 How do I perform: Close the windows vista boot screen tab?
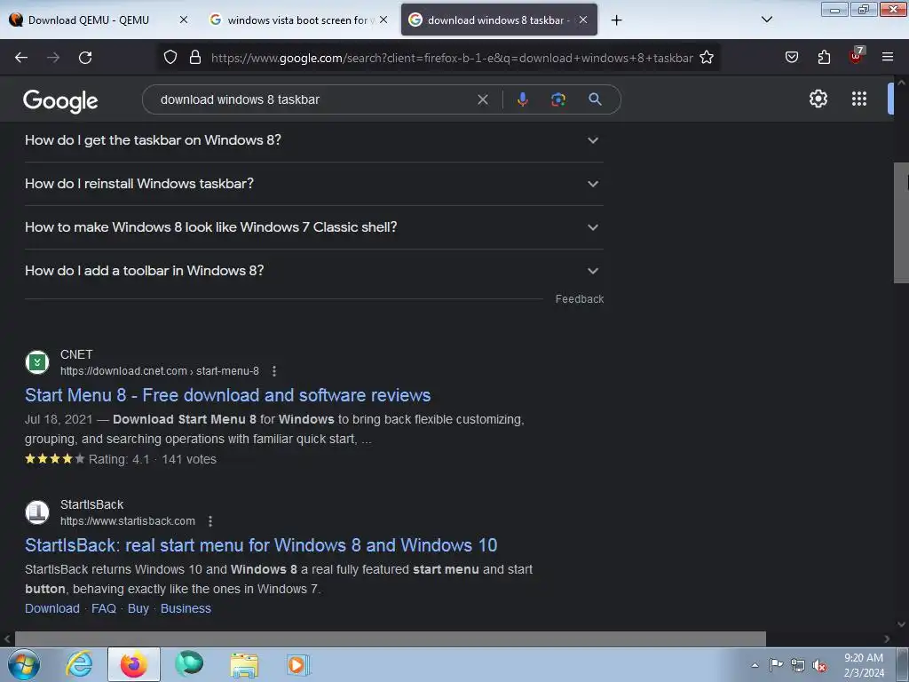point(383,20)
